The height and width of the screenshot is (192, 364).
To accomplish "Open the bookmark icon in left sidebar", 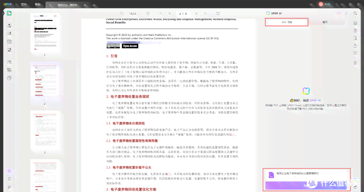I will (x=9, y=179).
